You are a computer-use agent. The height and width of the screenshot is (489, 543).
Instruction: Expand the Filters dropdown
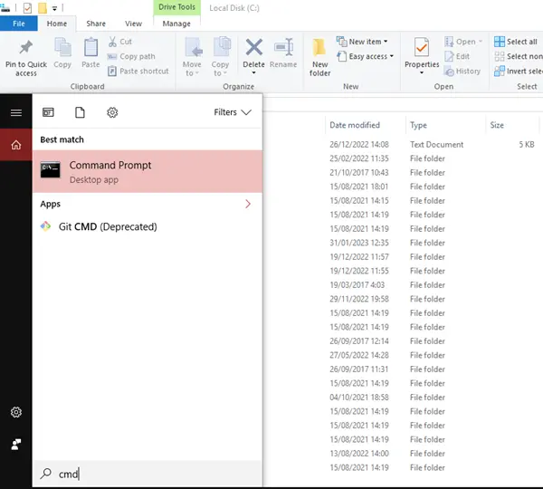233,112
